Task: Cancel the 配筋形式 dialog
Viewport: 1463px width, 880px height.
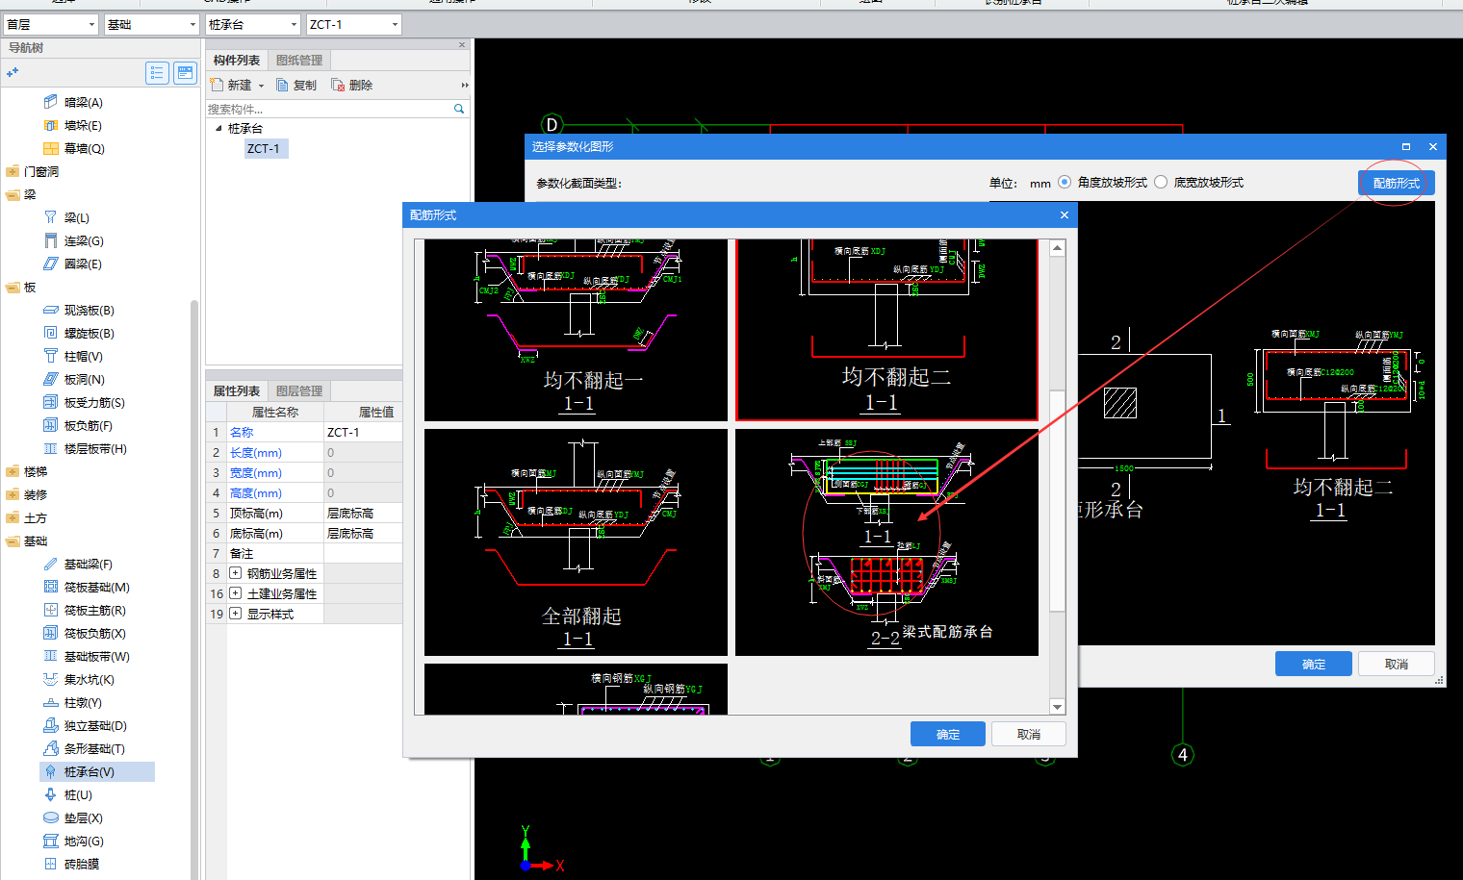Action: click(x=1029, y=734)
